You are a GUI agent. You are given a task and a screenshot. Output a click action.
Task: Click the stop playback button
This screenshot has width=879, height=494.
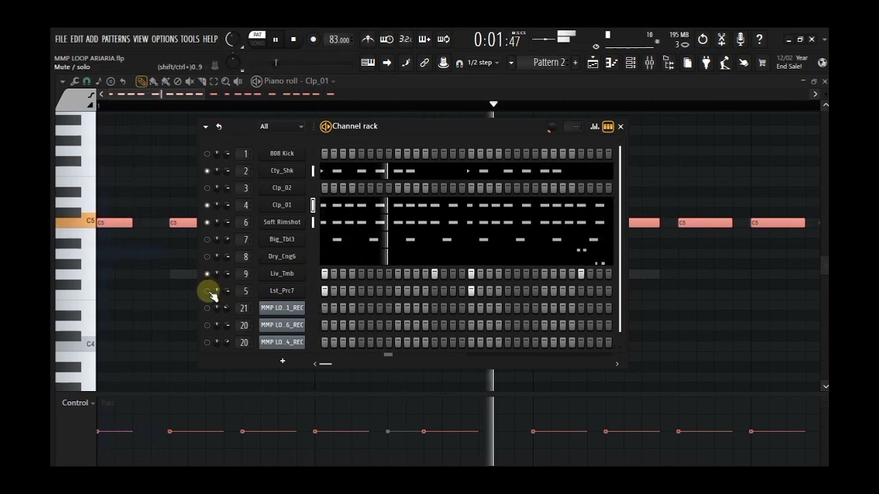293,39
